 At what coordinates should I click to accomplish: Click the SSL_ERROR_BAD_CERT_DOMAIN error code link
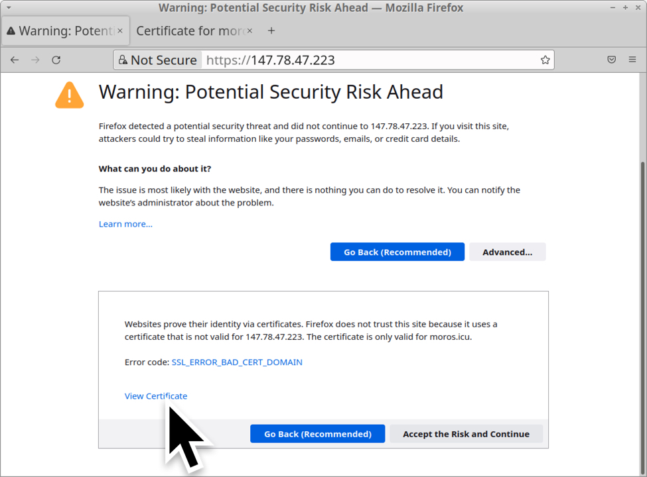click(x=237, y=362)
